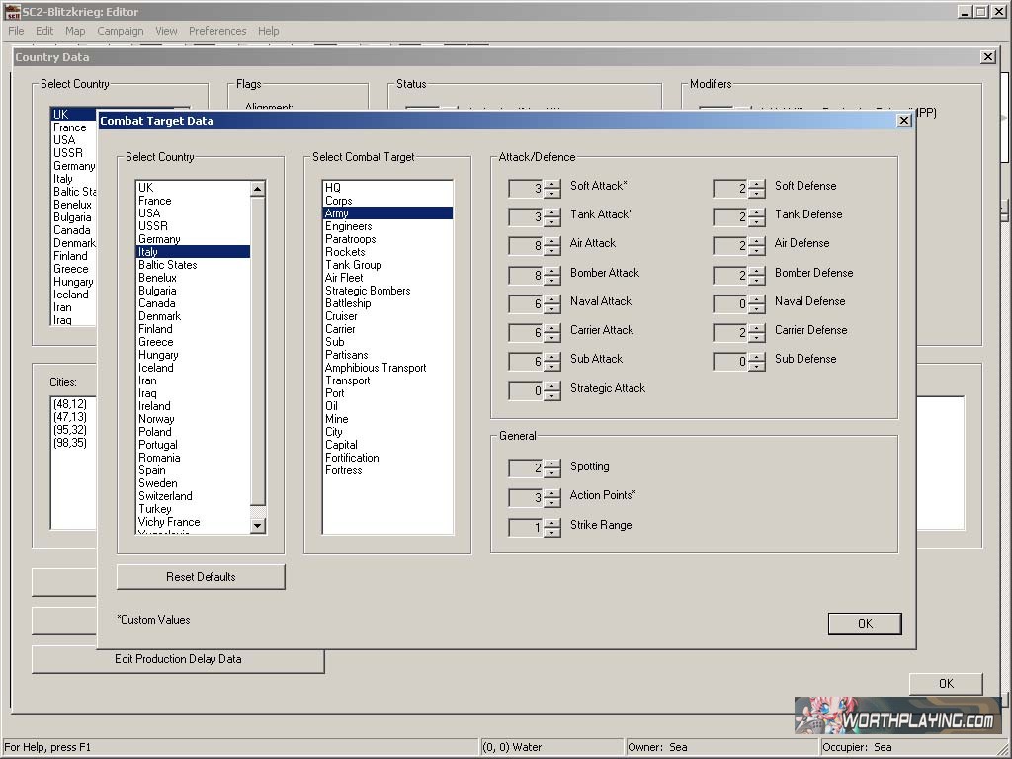The width and height of the screenshot is (1012, 759).
Task: Select Germany in the country list
Action: [159, 239]
